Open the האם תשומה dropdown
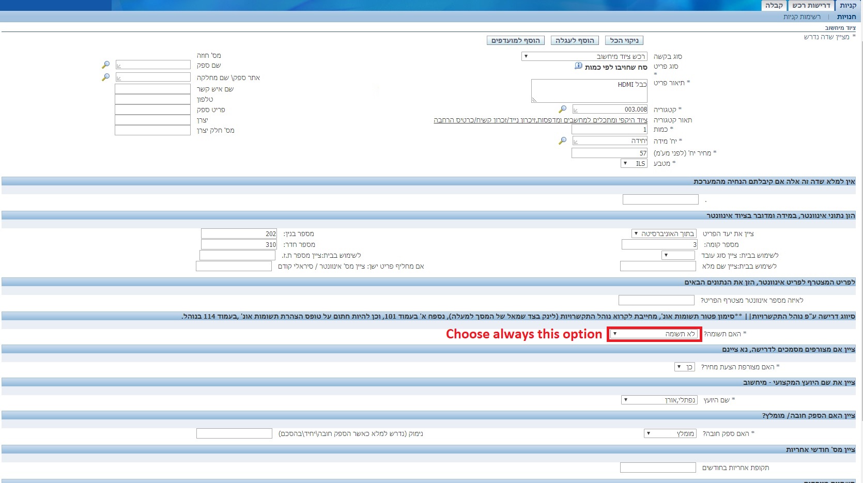The width and height of the screenshot is (863, 483). pyautogui.click(x=654, y=334)
